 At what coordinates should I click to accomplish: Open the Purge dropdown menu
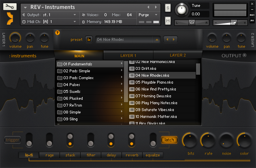click(148, 15)
